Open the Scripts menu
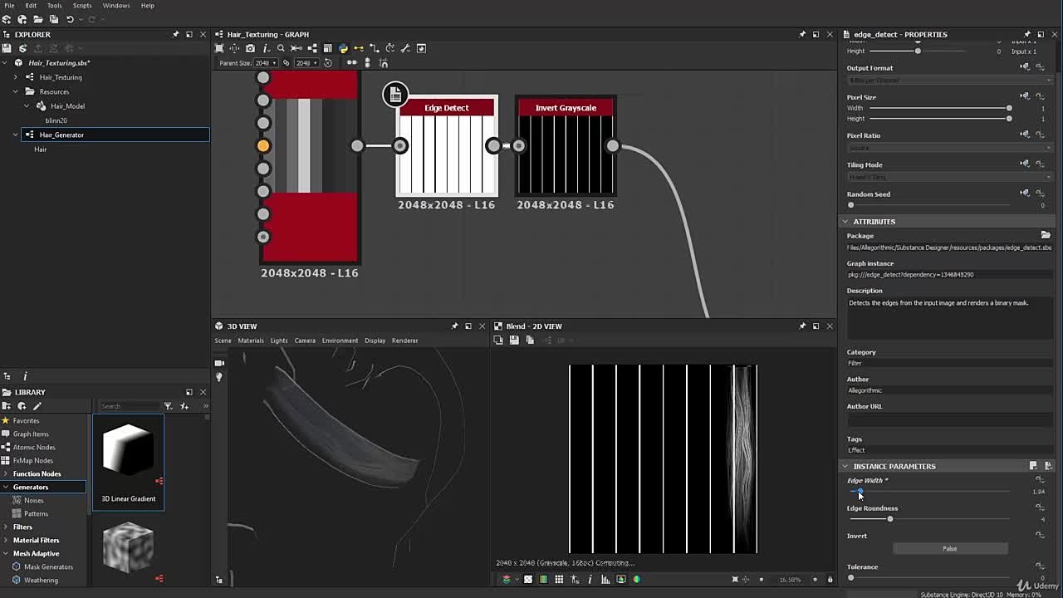The width and height of the screenshot is (1063, 598). [x=81, y=6]
